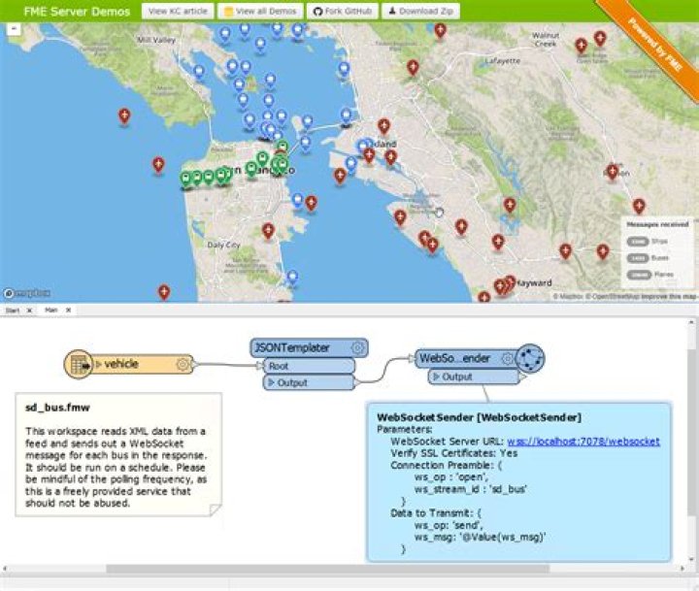Click the map zoom out minus button
Viewport: 699px width, 591px height.
(14, 29)
